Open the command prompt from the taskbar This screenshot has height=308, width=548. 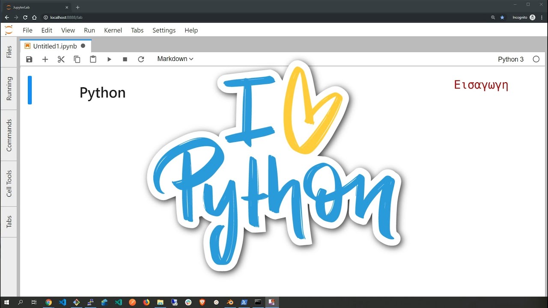point(258,302)
